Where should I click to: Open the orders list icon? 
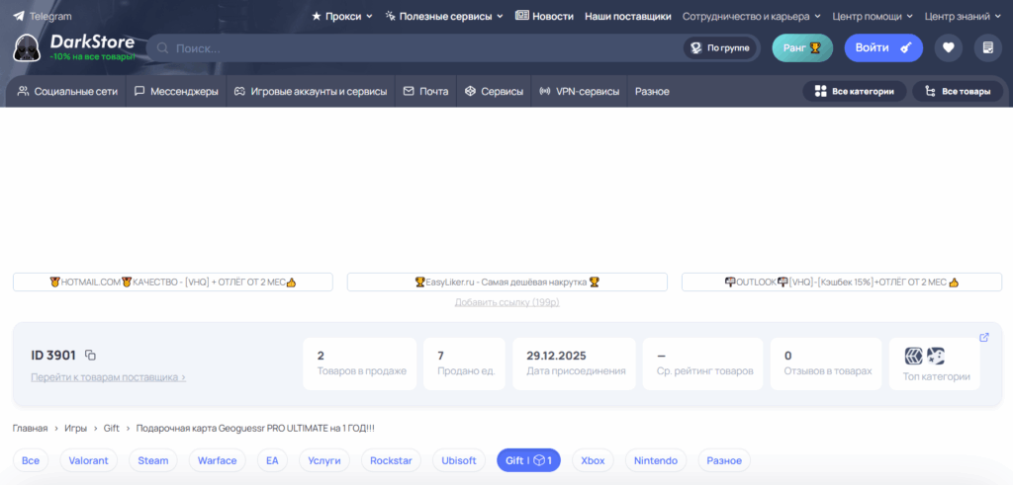[x=988, y=48]
